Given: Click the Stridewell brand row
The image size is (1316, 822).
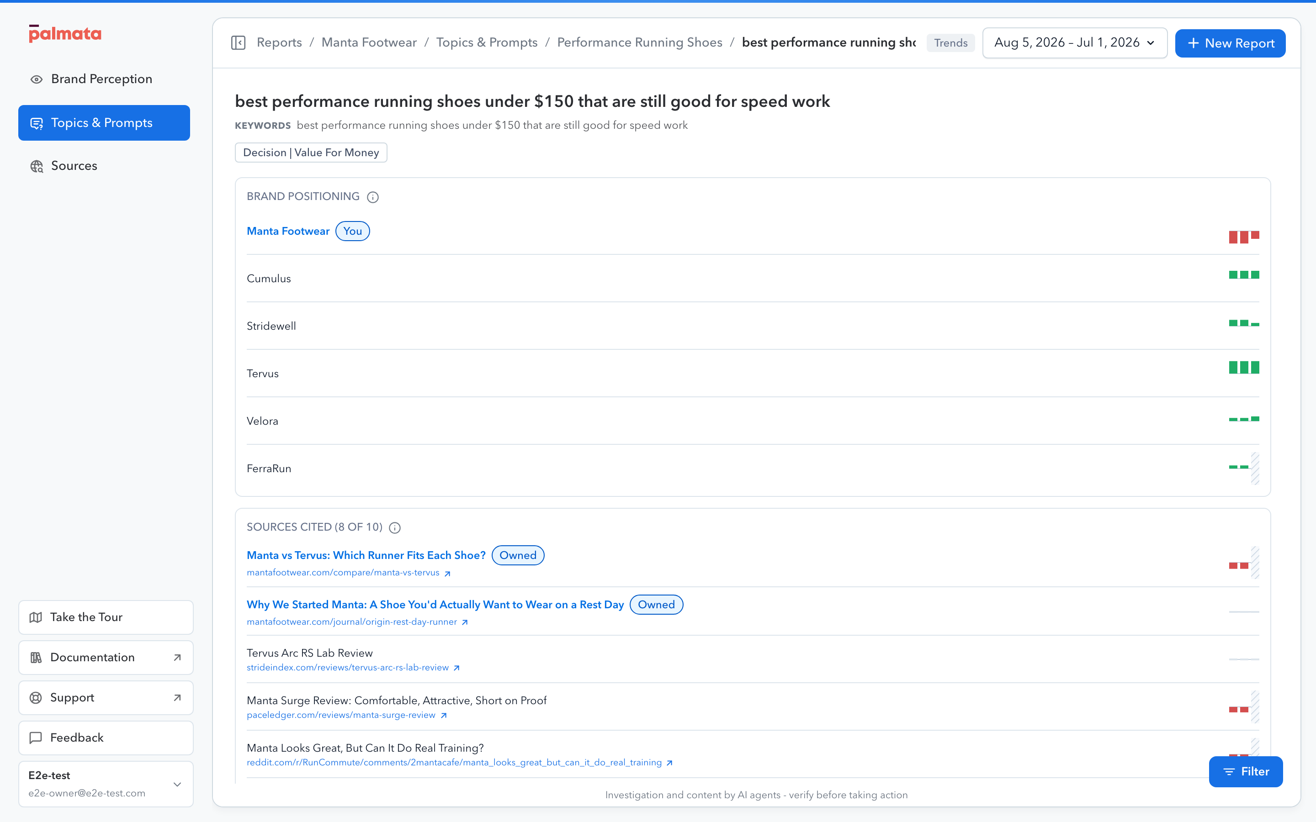Looking at the screenshot, I should 753,326.
